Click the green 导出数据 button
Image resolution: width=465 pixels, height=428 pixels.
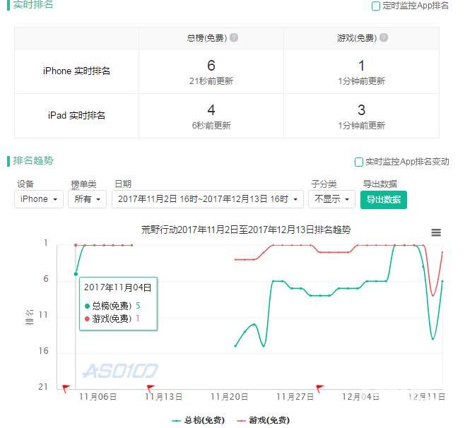pyautogui.click(x=384, y=200)
